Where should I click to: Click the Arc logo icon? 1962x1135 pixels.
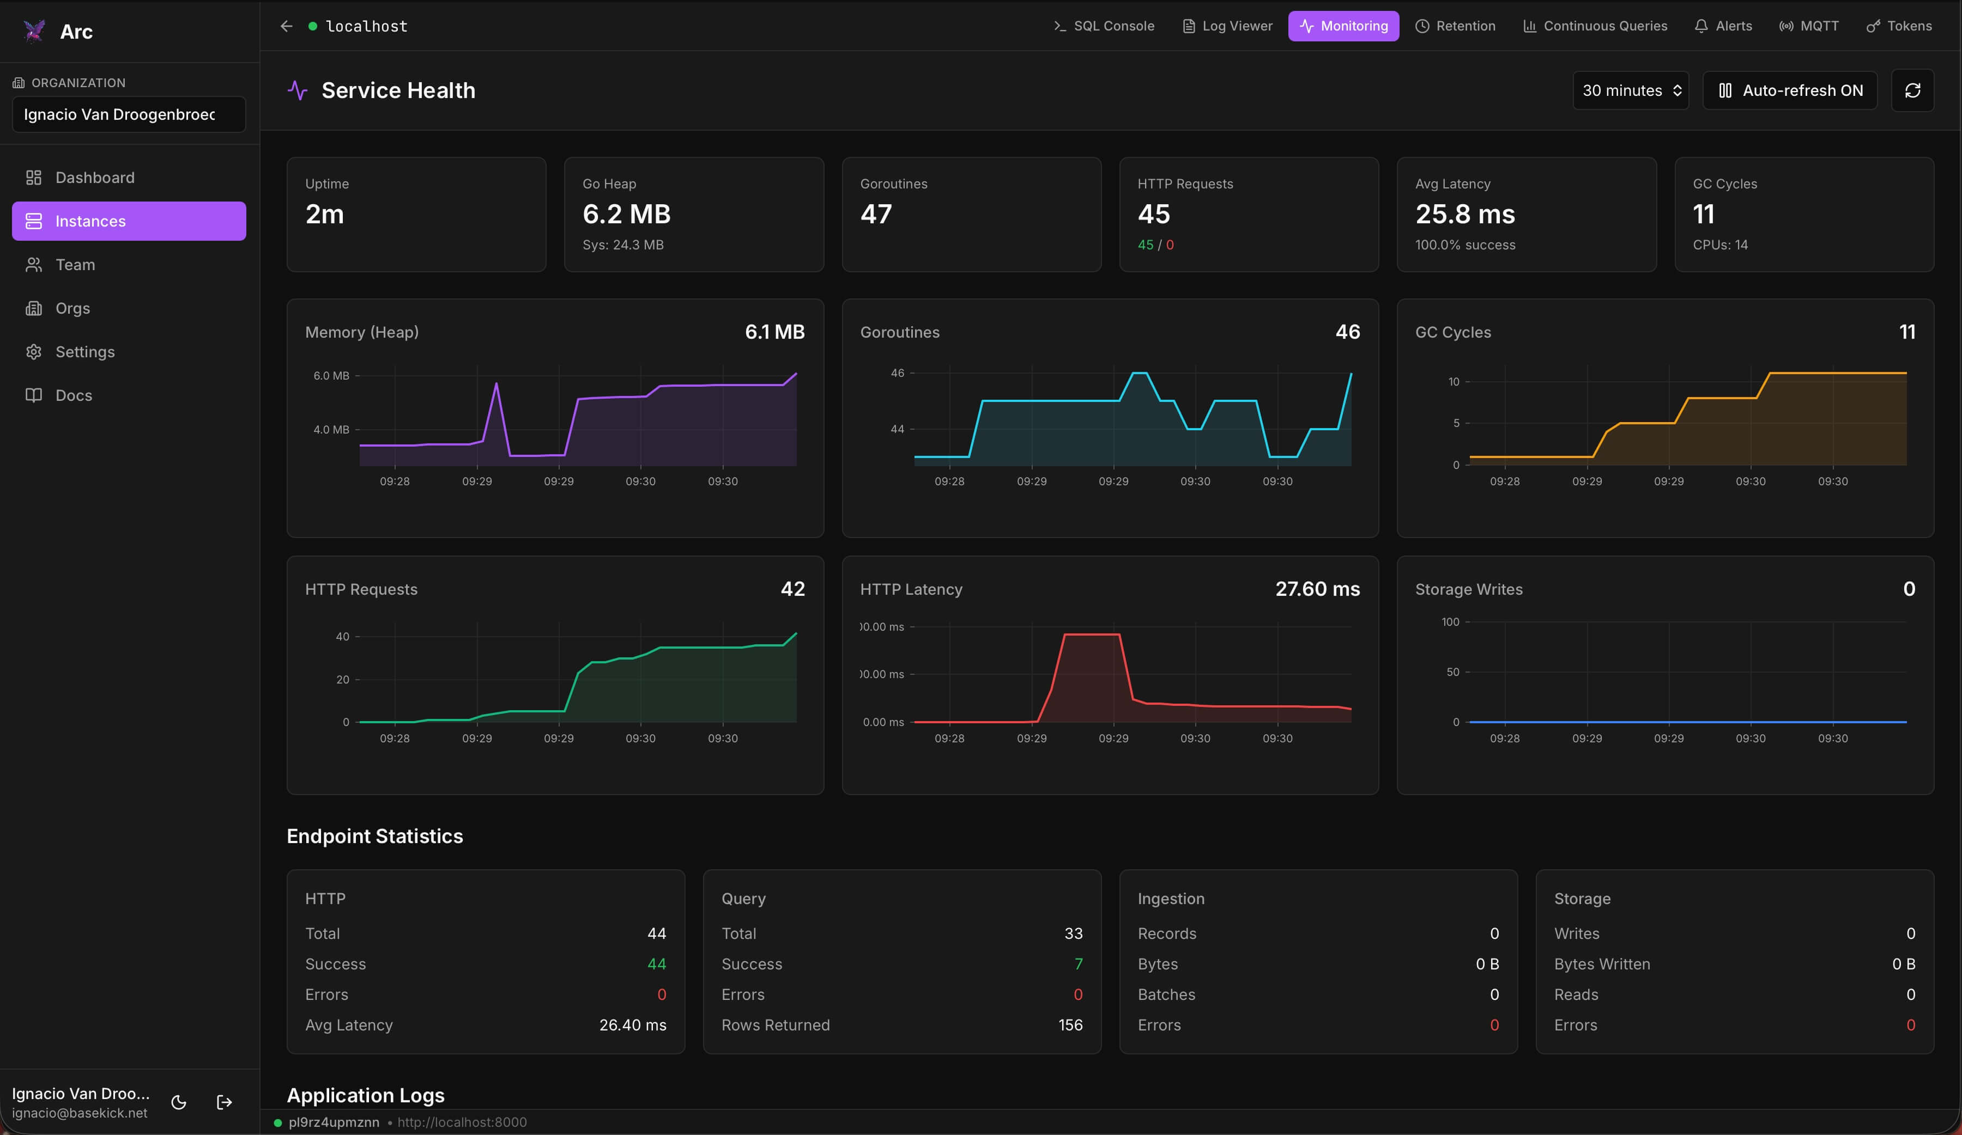pyautogui.click(x=34, y=31)
